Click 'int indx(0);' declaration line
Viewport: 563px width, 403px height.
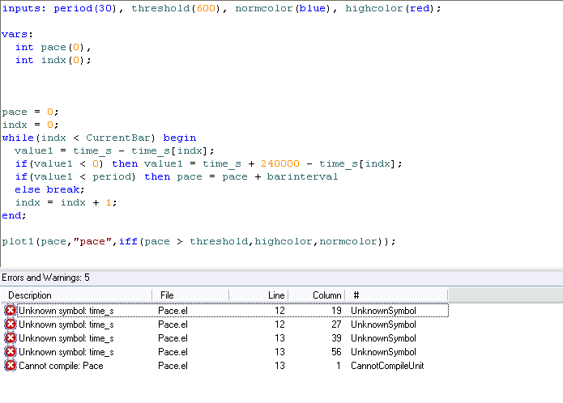click(x=53, y=60)
